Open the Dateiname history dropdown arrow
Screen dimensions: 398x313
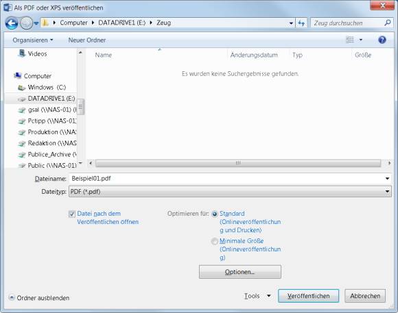click(387, 179)
